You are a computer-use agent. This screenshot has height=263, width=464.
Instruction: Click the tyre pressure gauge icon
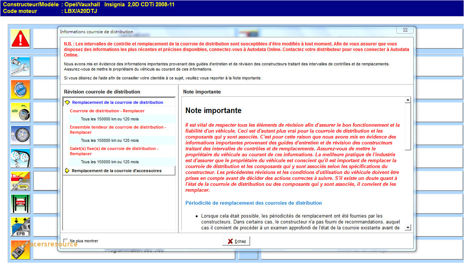click(20, 135)
